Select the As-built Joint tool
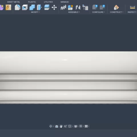Image resolution: width=137 pixels, height=137 pixels. (x=78, y=7)
